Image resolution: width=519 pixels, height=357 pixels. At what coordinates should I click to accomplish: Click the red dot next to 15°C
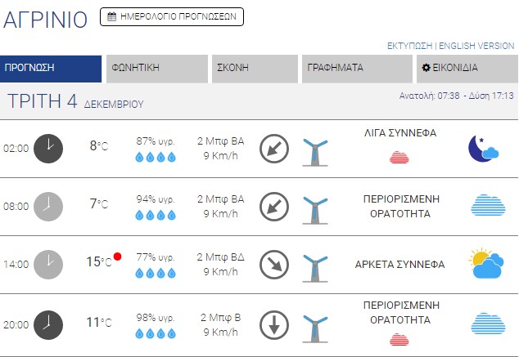117,257
